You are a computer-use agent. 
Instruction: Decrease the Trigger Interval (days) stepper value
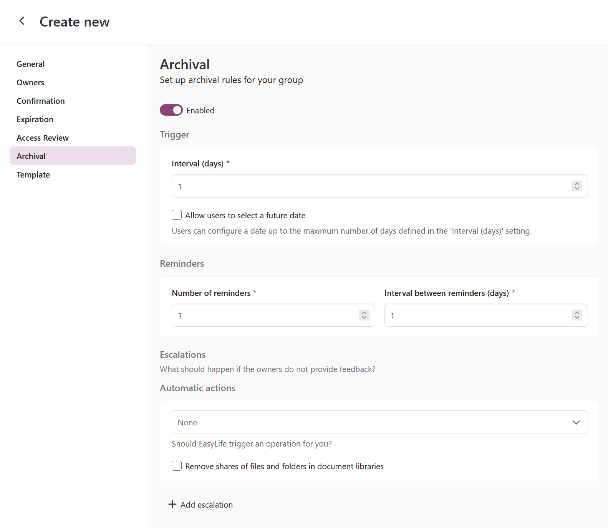click(577, 189)
